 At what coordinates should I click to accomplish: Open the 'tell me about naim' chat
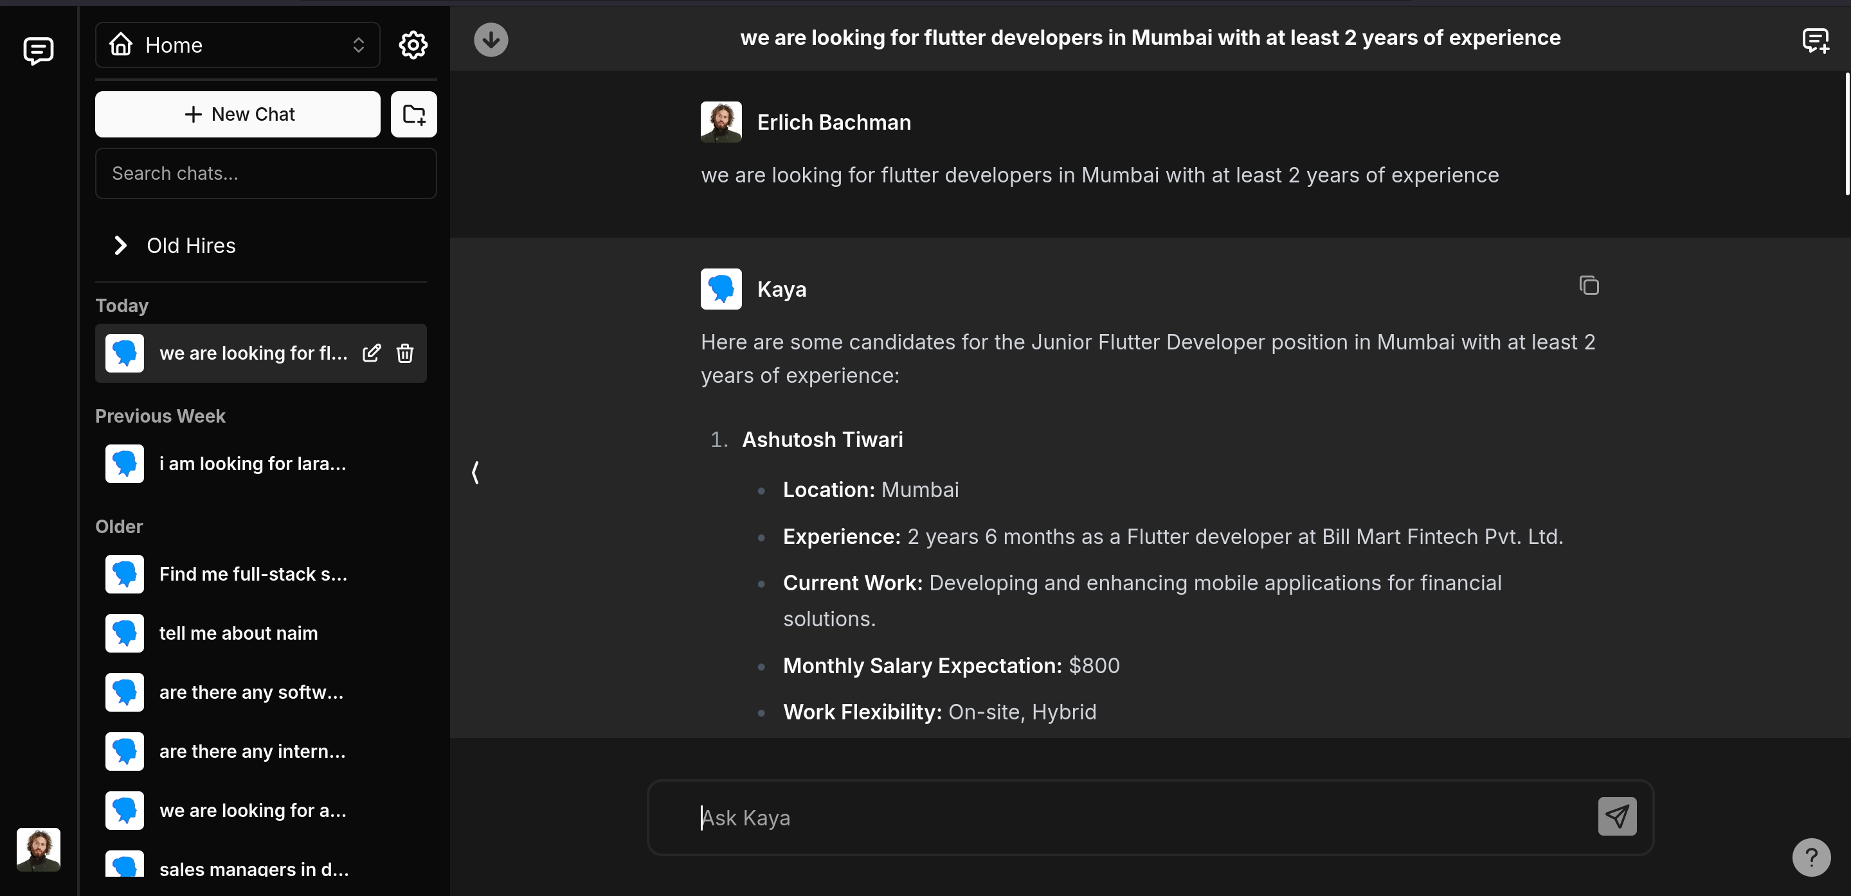(238, 633)
